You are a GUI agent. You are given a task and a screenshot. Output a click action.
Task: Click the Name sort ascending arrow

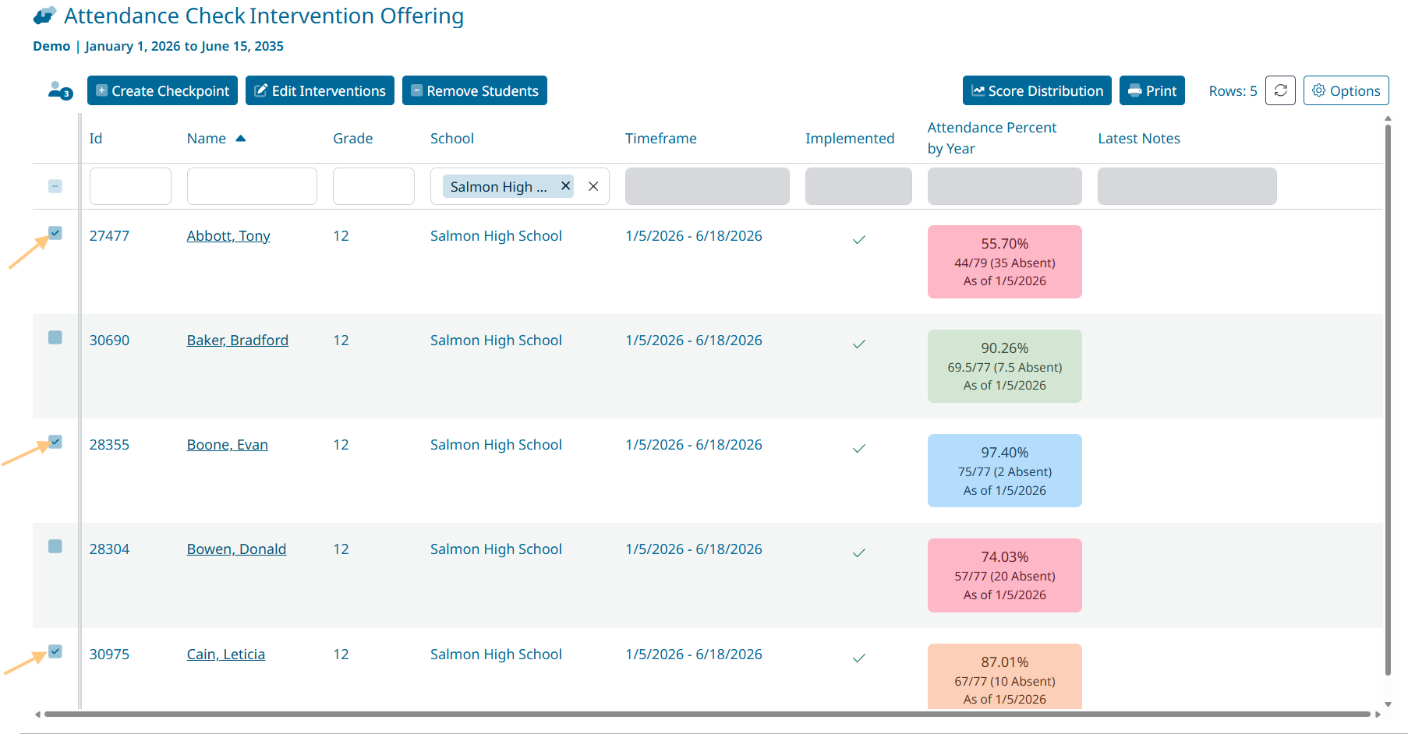[x=241, y=139]
